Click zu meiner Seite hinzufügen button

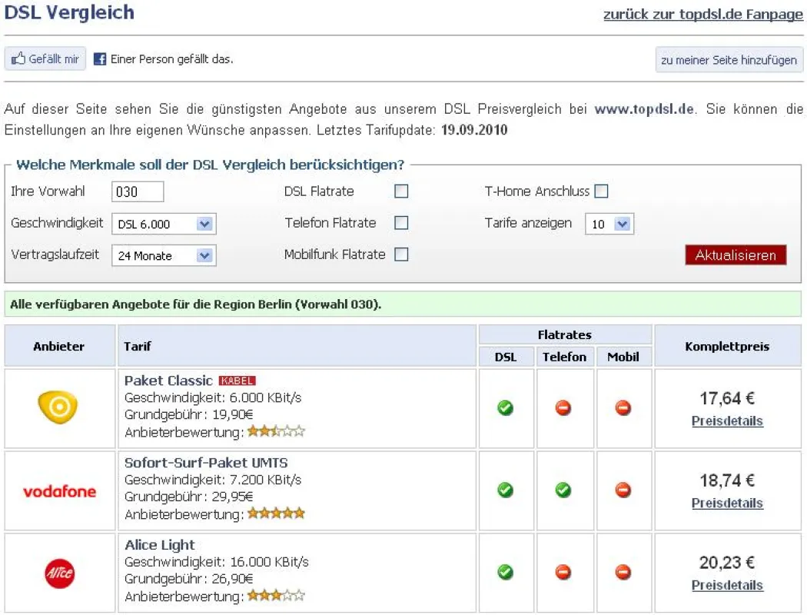[x=729, y=60]
